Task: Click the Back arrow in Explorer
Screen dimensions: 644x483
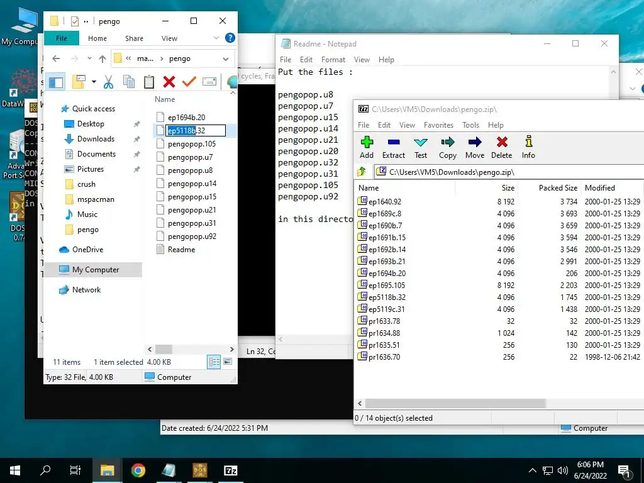Action: point(56,58)
